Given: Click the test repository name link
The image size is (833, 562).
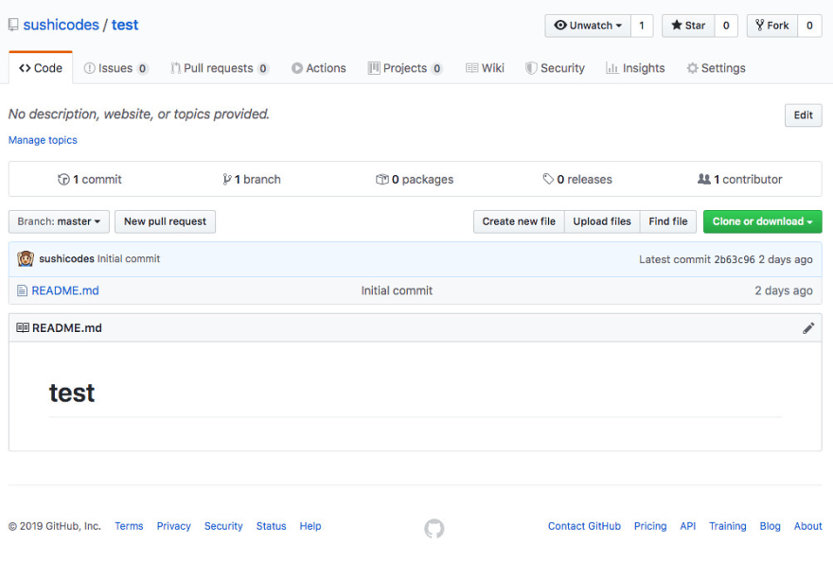Looking at the screenshot, I should (125, 25).
